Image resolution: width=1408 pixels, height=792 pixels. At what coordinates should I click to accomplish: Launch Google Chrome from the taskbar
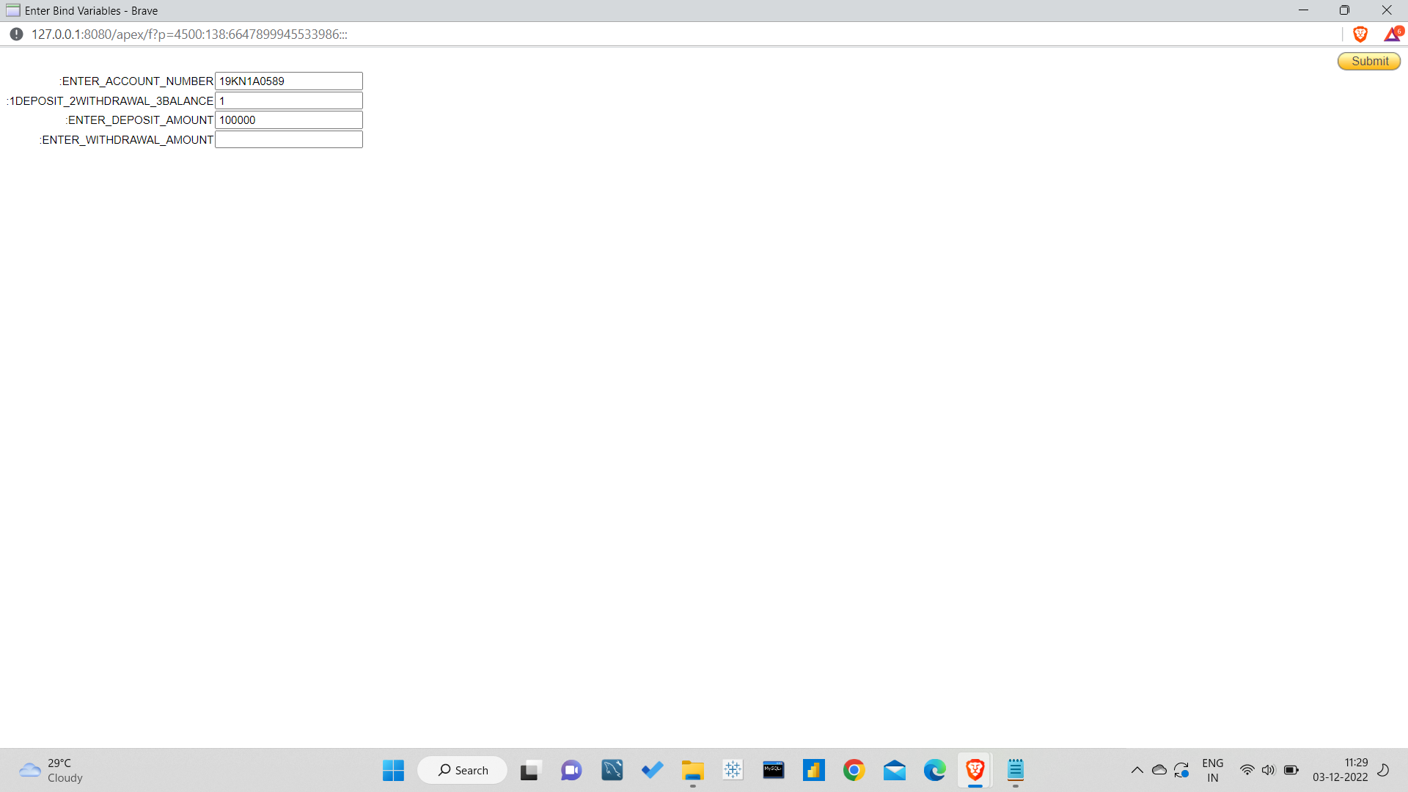click(854, 770)
